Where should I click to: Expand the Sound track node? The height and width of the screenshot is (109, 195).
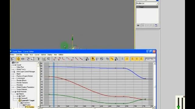(13, 65)
